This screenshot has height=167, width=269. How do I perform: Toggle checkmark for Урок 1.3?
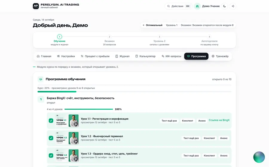coord(51,155)
